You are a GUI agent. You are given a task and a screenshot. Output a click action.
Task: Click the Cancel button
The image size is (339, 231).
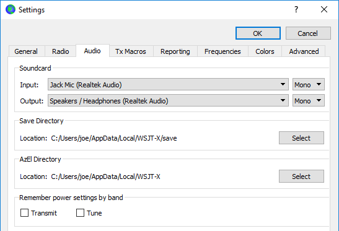308,33
